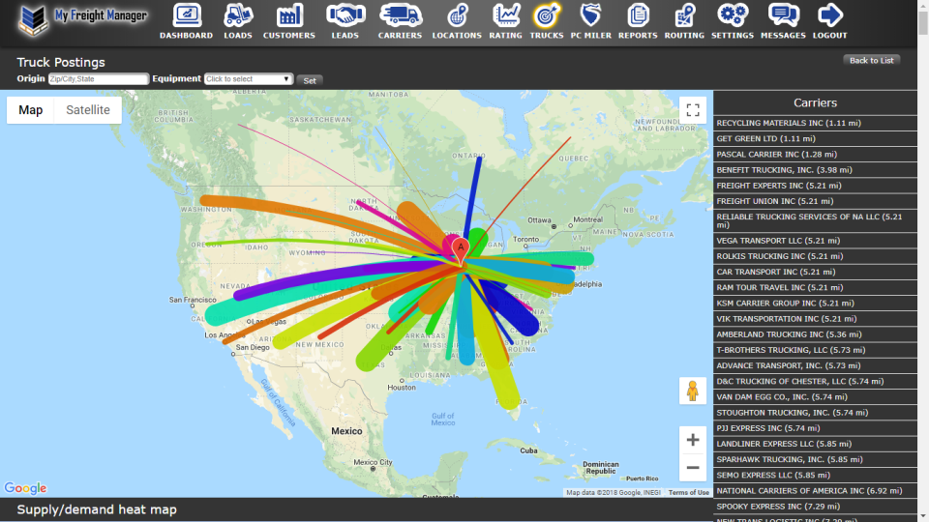Open PC Miler shield icon
The width and height of the screenshot is (929, 522).
(590, 15)
